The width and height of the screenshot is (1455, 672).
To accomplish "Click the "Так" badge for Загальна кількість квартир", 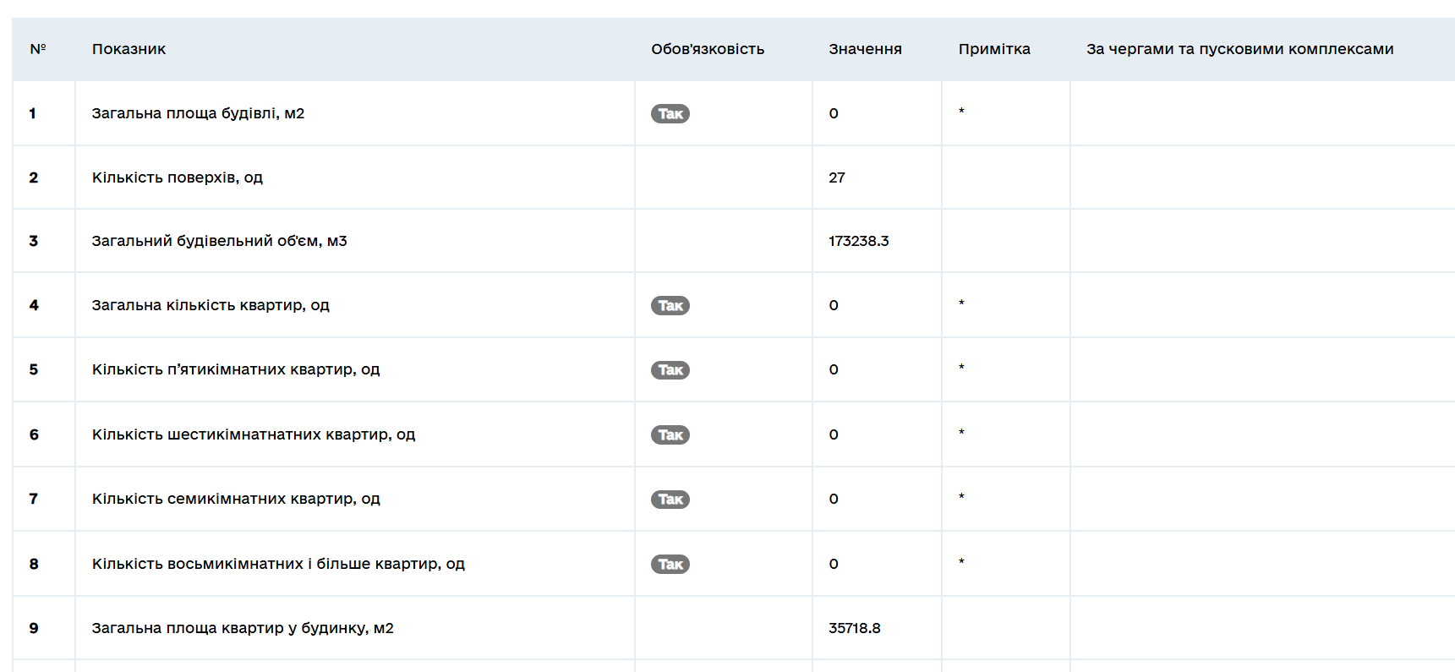I will (670, 306).
